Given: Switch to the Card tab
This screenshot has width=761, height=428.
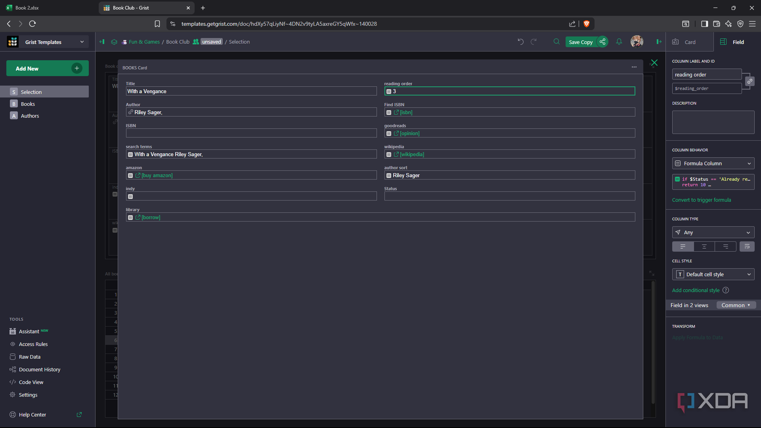Looking at the screenshot, I should (x=689, y=42).
